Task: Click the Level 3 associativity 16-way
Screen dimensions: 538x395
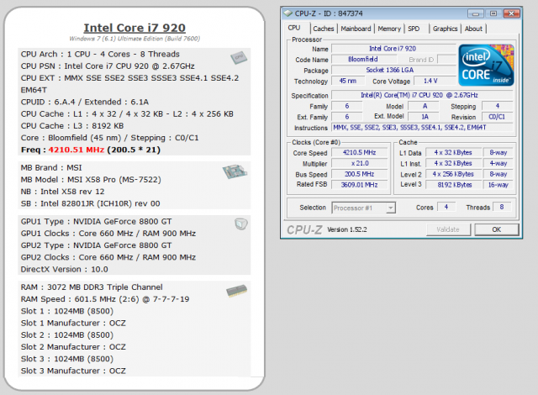Action: click(x=498, y=185)
